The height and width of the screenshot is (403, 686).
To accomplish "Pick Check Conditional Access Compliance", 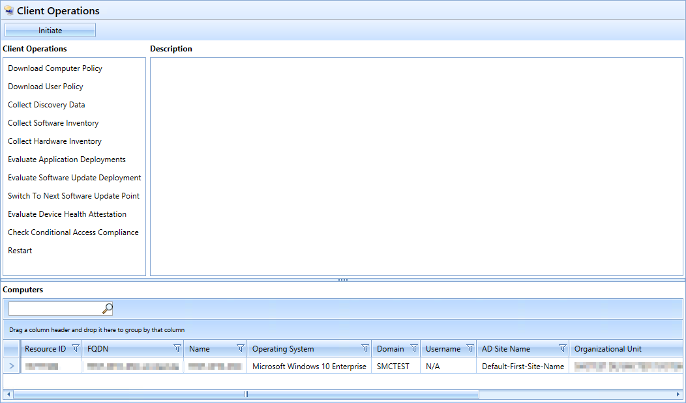I will pyautogui.click(x=73, y=232).
